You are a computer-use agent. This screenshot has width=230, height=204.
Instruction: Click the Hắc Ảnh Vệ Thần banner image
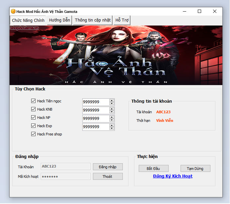(116, 55)
